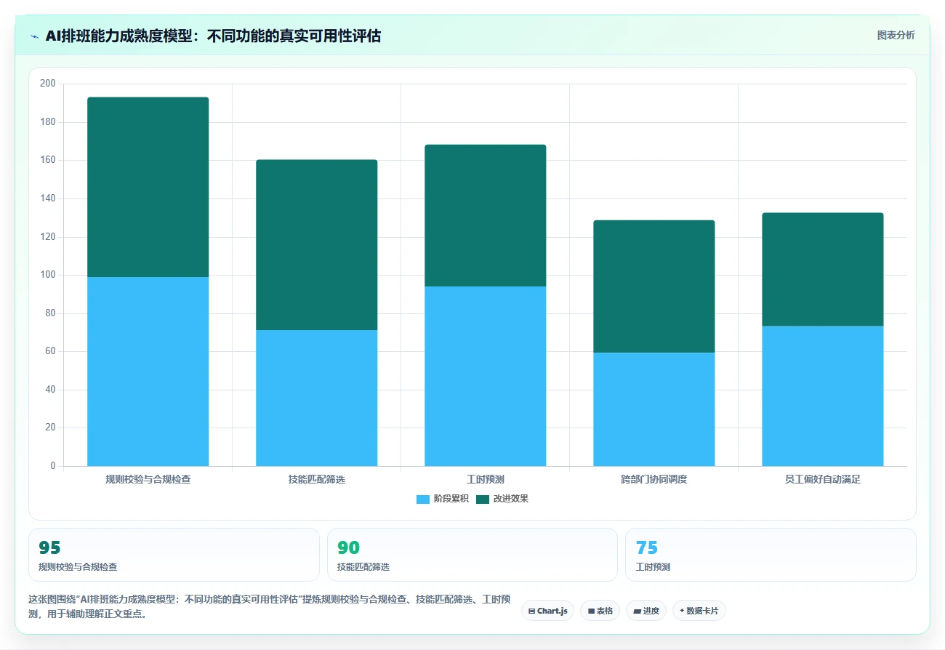Click the x-axis label 技能匹配筛选
This screenshot has height=650, width=945.
tap(316, 479)
